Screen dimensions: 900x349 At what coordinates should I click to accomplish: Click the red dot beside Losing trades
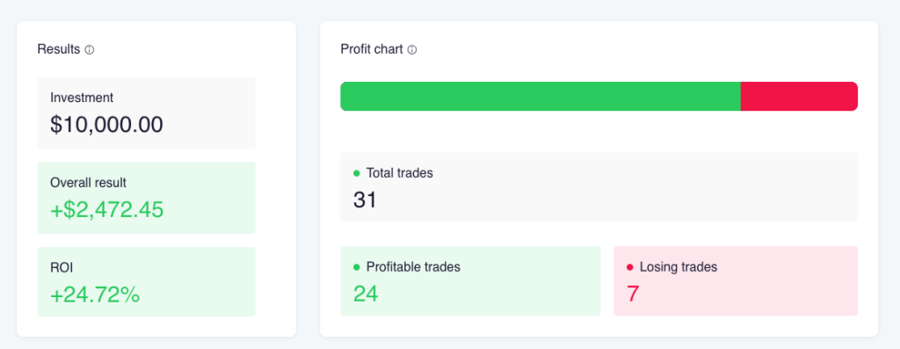coord(629,267)
